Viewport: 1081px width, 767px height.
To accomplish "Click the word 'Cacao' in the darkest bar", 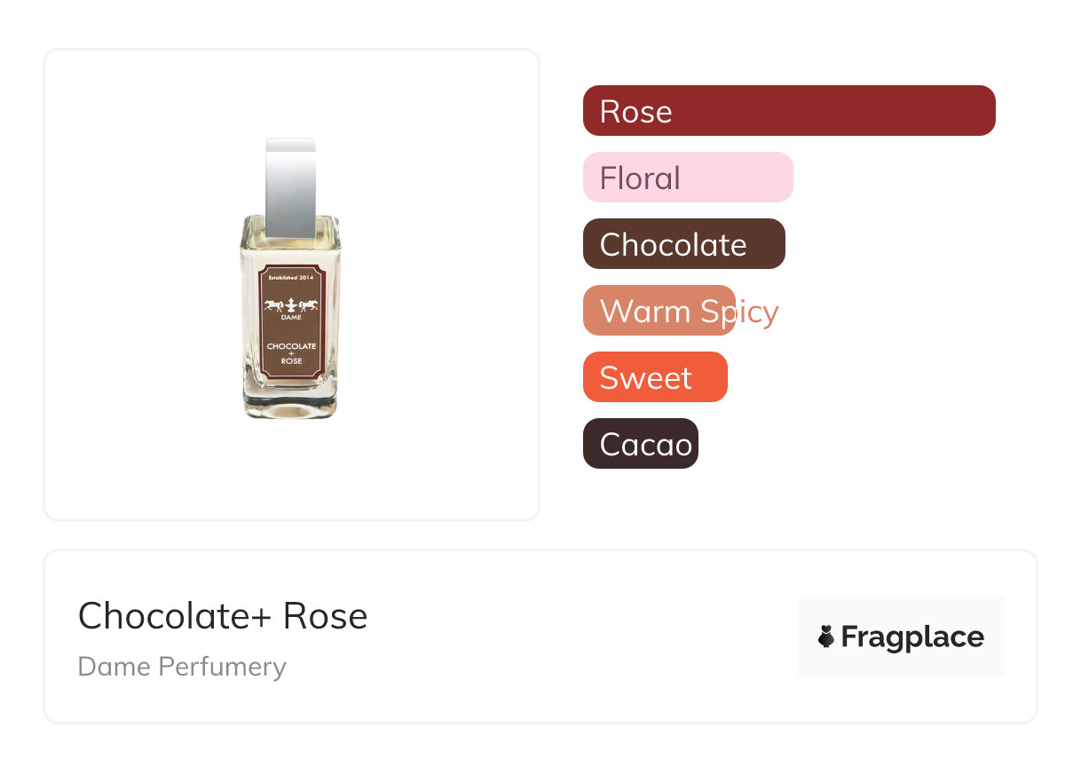I will point(645,445).
